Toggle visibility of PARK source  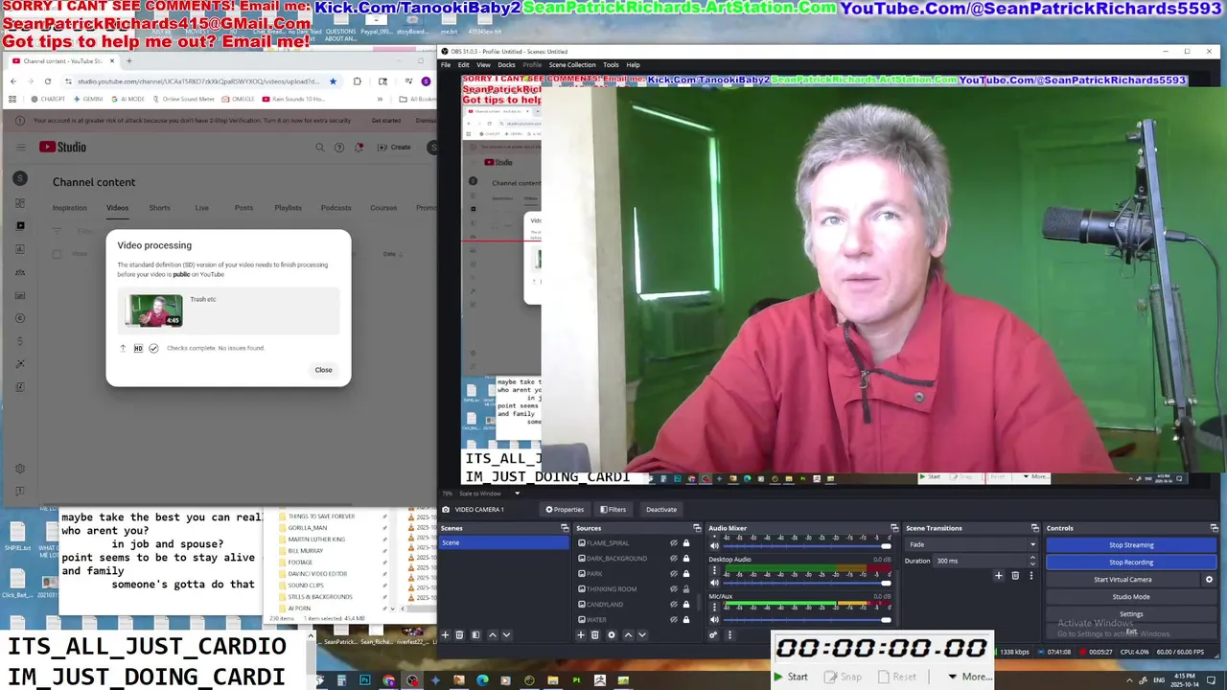click(x=674, y=574)
